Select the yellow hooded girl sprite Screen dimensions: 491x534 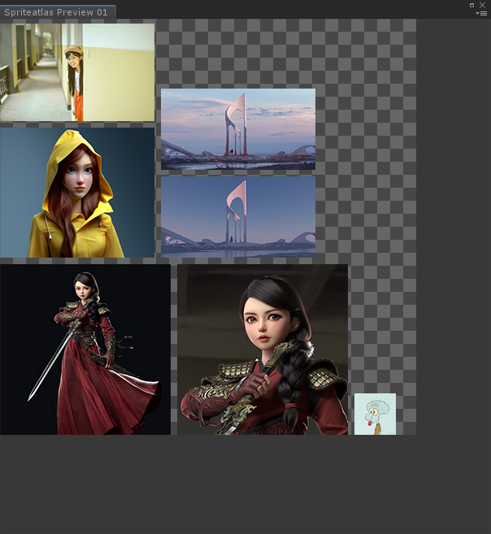pos(77,193)
